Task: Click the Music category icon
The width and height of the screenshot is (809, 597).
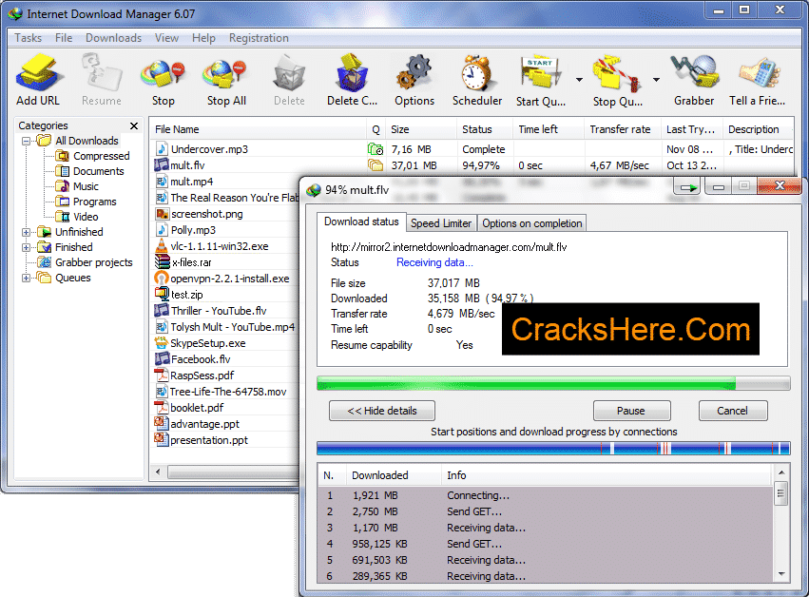Action: click(x=63, y=186)
